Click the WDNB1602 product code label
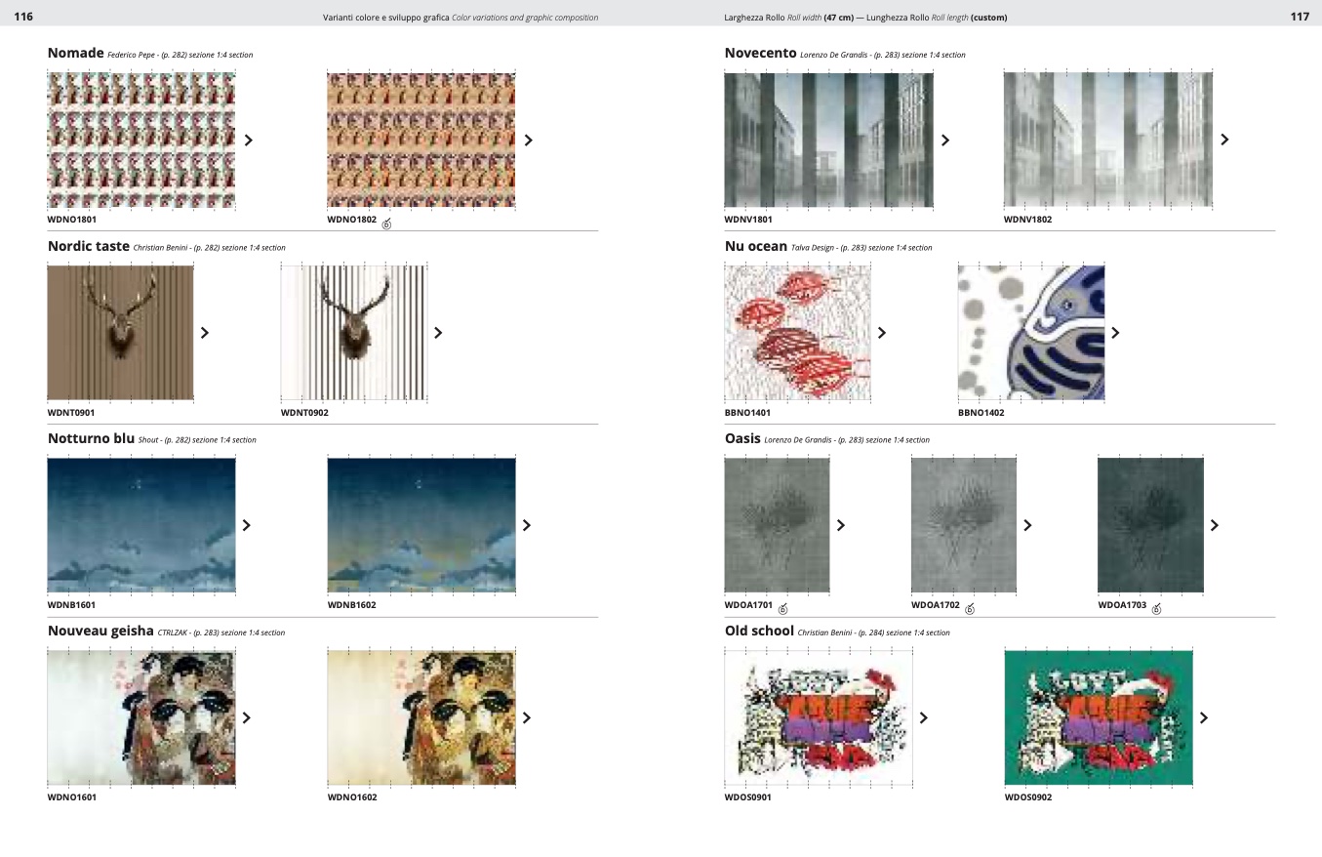This screenshot has width=1322, height=857. coord(351,605)
